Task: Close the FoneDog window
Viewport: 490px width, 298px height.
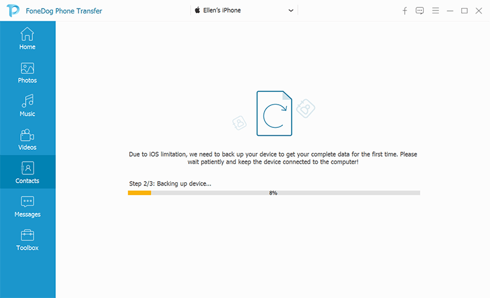Action: point(479,11)
